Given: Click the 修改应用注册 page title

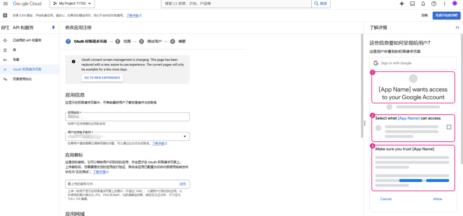Looking at the screenshot, I should coord(78,27).
